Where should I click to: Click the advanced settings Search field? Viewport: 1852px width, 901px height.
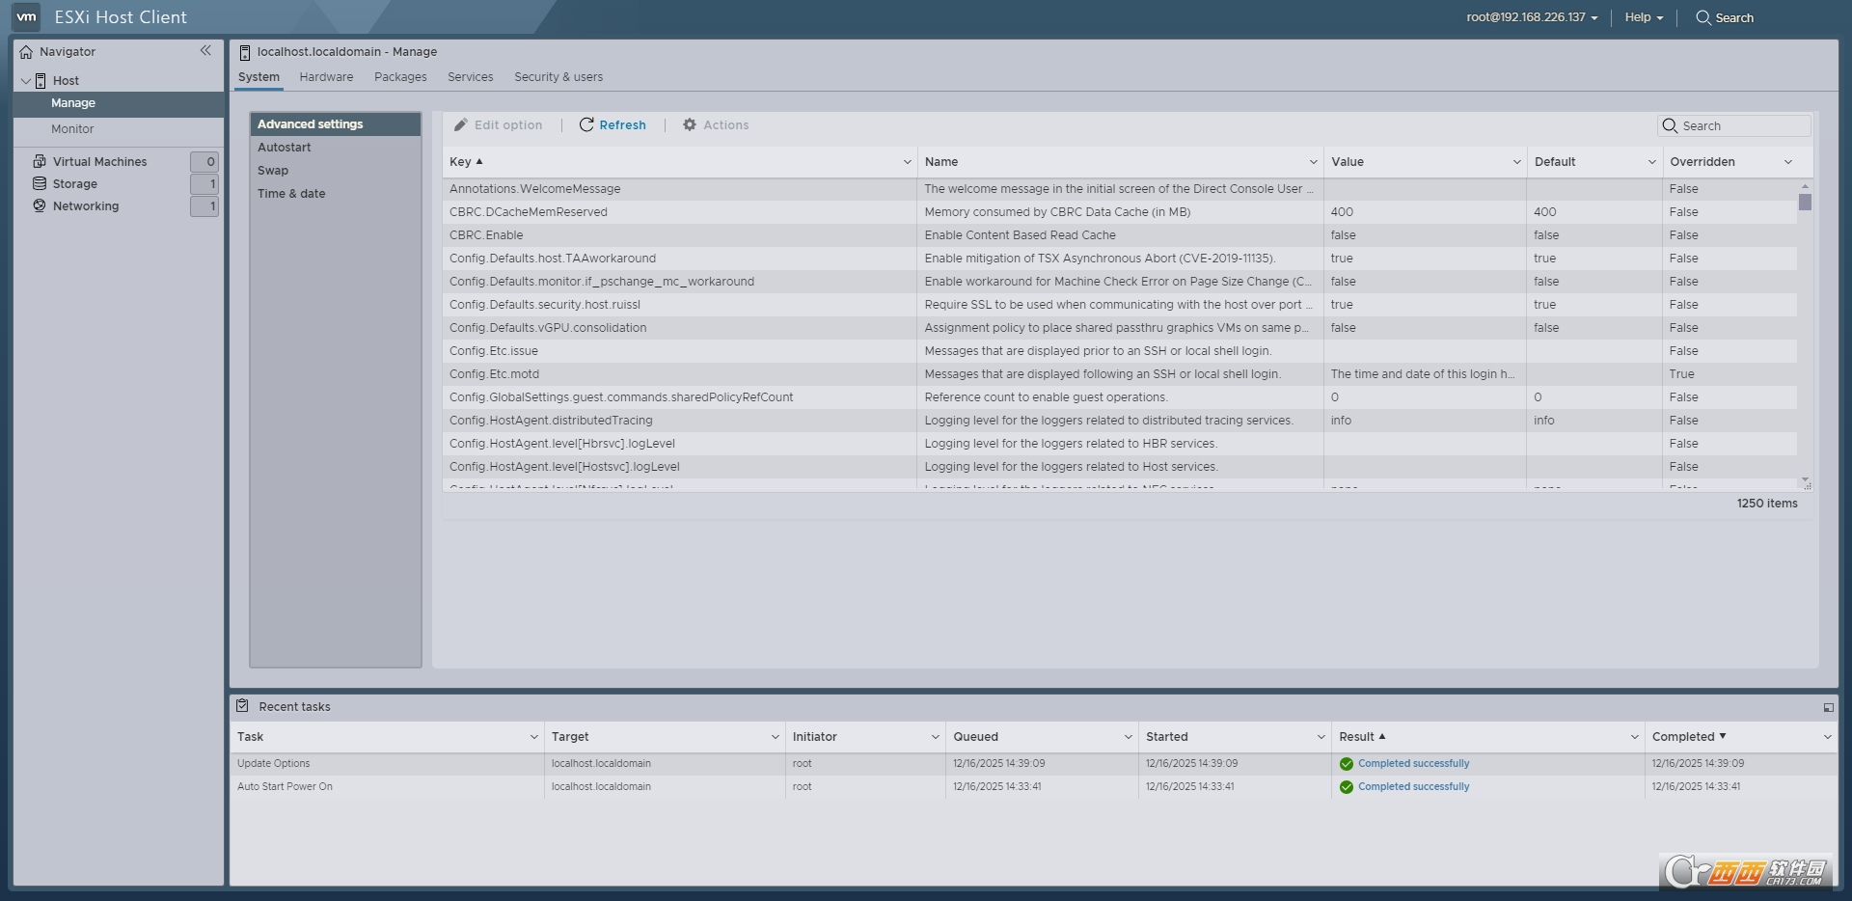(x=1743, y=125)
